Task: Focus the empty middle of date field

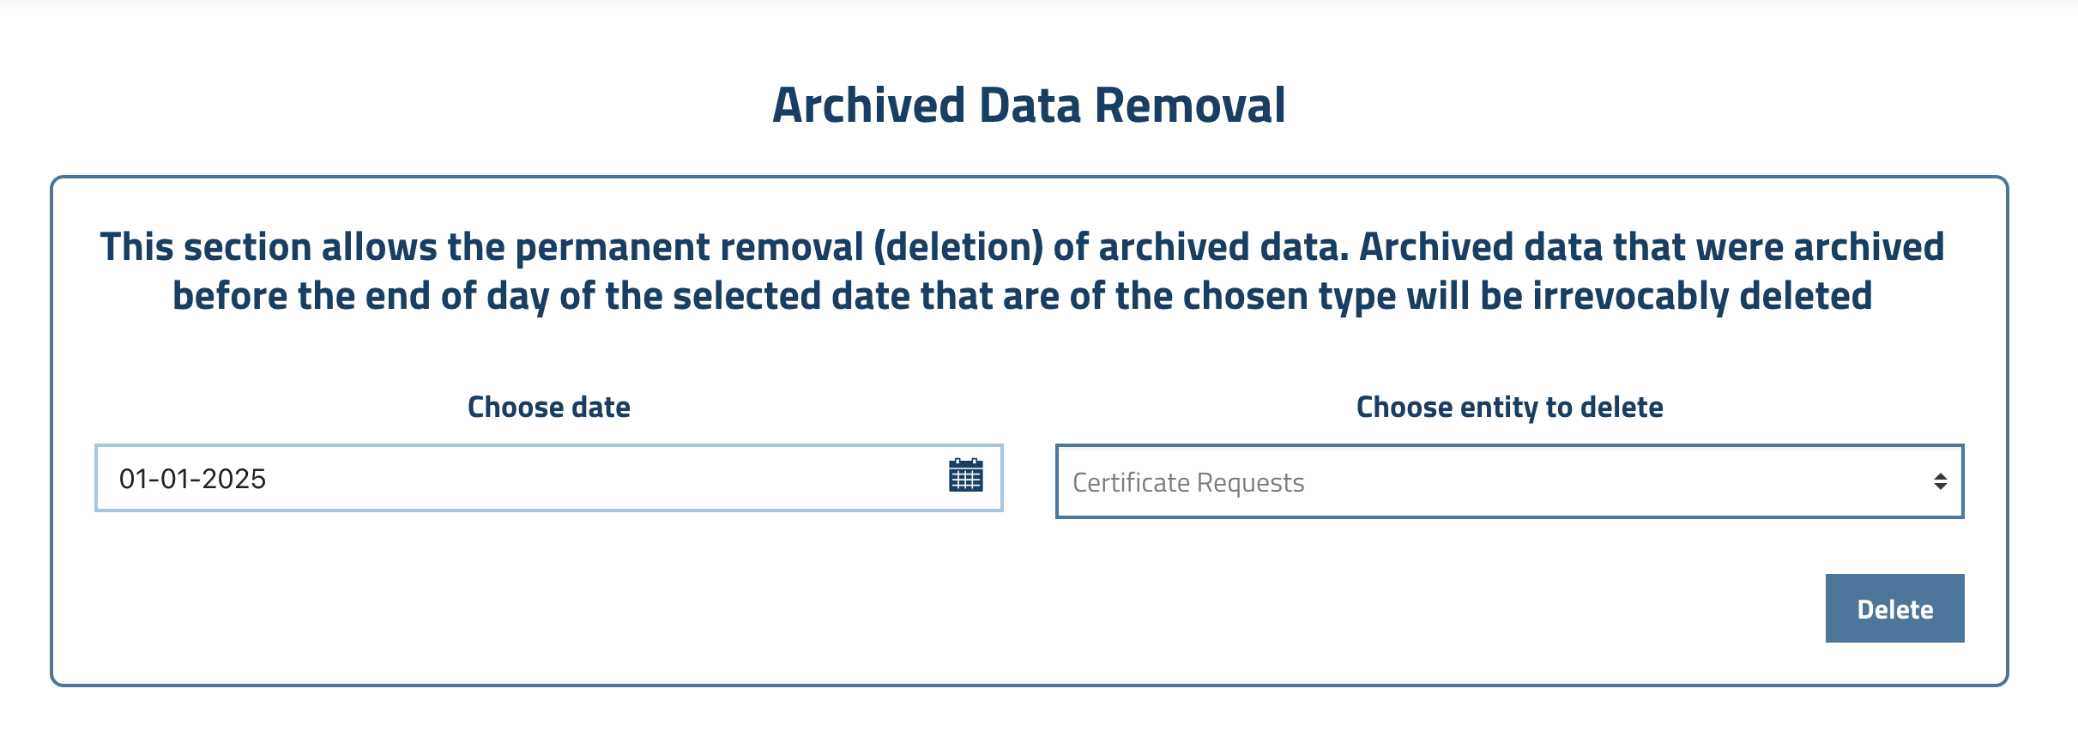Action: pyautogui.click(x=601, y=479)
